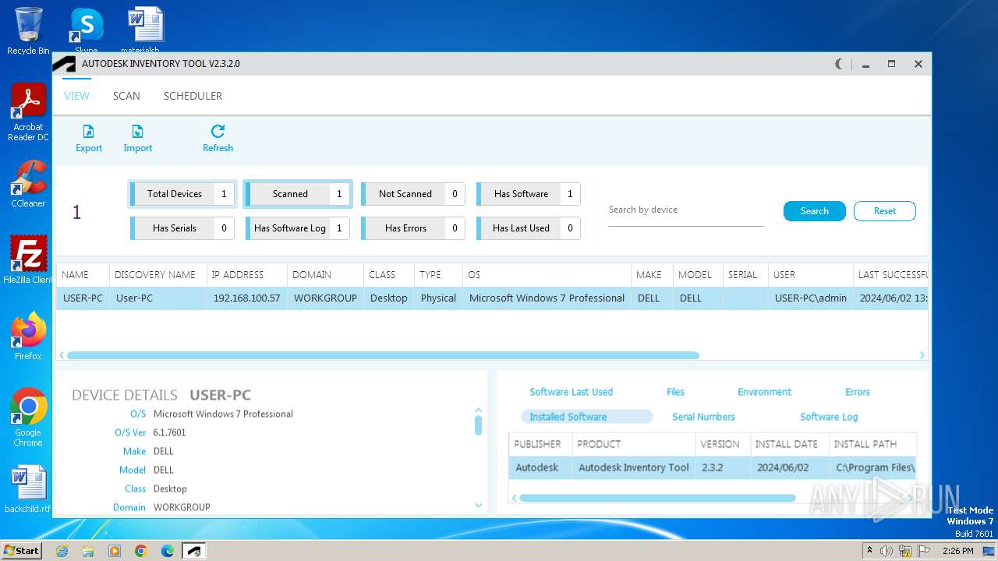Sort by NAME column header
This screenshot has width=998, height=561.
83,275
